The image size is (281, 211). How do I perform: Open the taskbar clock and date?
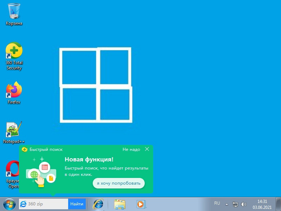coord(262,204)
